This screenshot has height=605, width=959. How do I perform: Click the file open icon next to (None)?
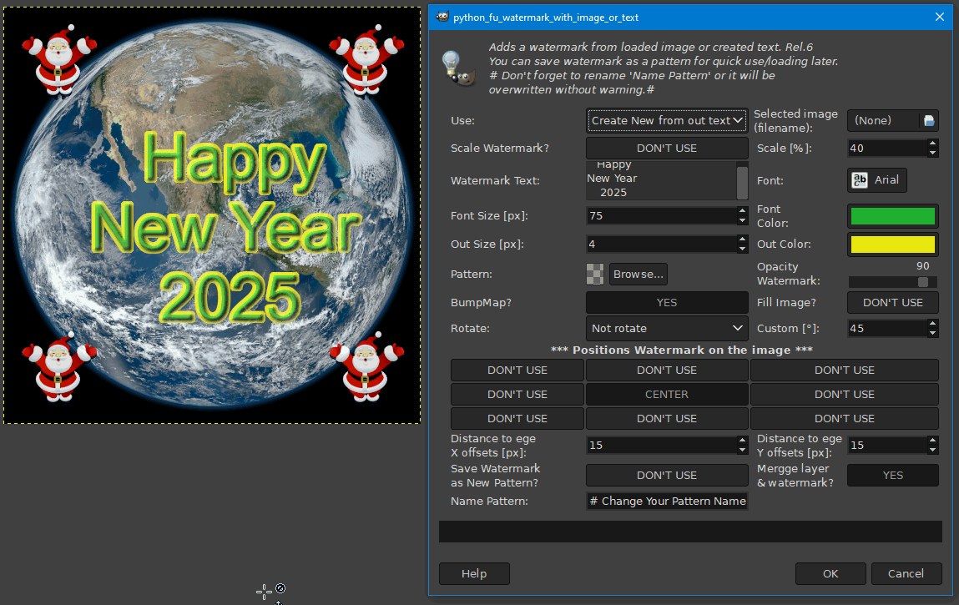coord(929,120)
